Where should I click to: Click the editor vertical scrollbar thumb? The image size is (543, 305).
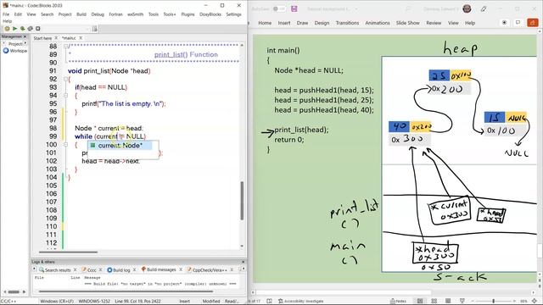(x=242, y=201)
